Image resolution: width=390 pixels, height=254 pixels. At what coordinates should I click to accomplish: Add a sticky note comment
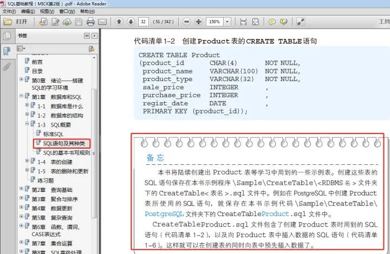[x=272, y=22]
